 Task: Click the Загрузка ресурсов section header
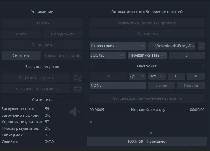42,67
